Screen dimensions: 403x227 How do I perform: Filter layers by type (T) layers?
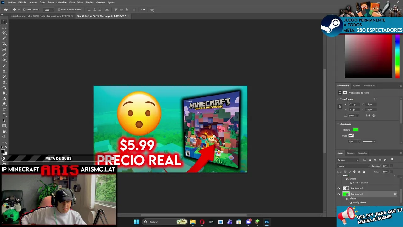(x=375, y=160)
